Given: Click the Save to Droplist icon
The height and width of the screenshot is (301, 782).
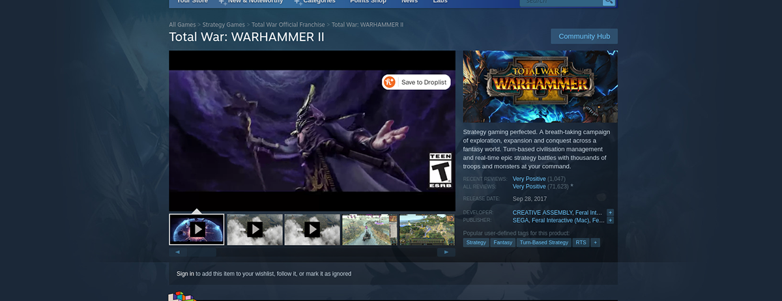Looking at the screenshot, I should coord(390,82).
